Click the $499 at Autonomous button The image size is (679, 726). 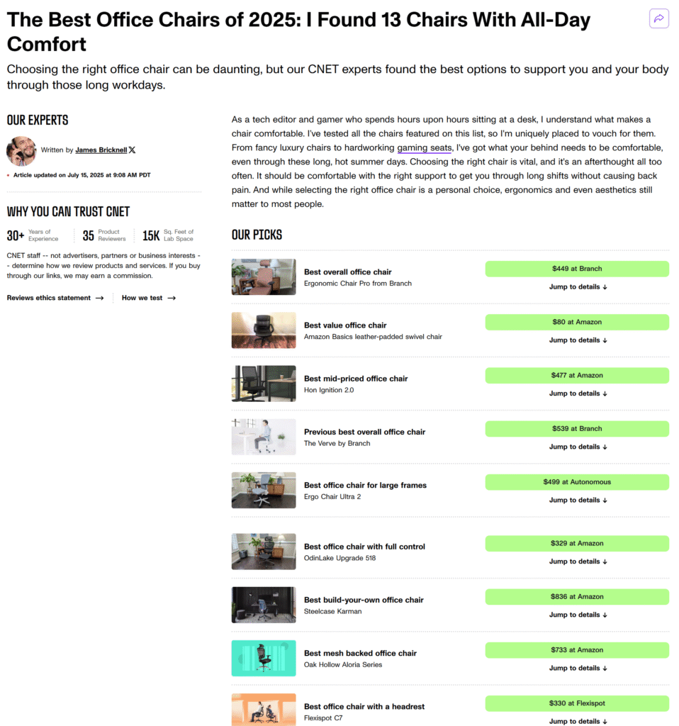(x=577, y=482)
